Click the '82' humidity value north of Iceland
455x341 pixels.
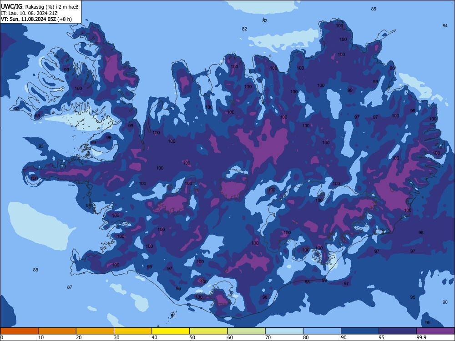pyautogui.click(x=244, y=29)
